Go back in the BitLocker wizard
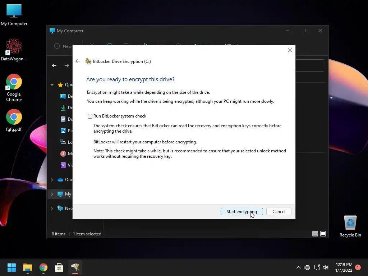The width and height of the screenshot is (368, 276). point(78,61)
